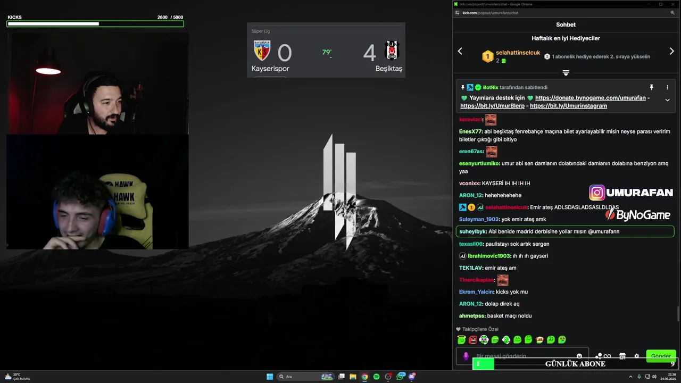Click the vconixx KAYSERİ message

click(494, 183)
